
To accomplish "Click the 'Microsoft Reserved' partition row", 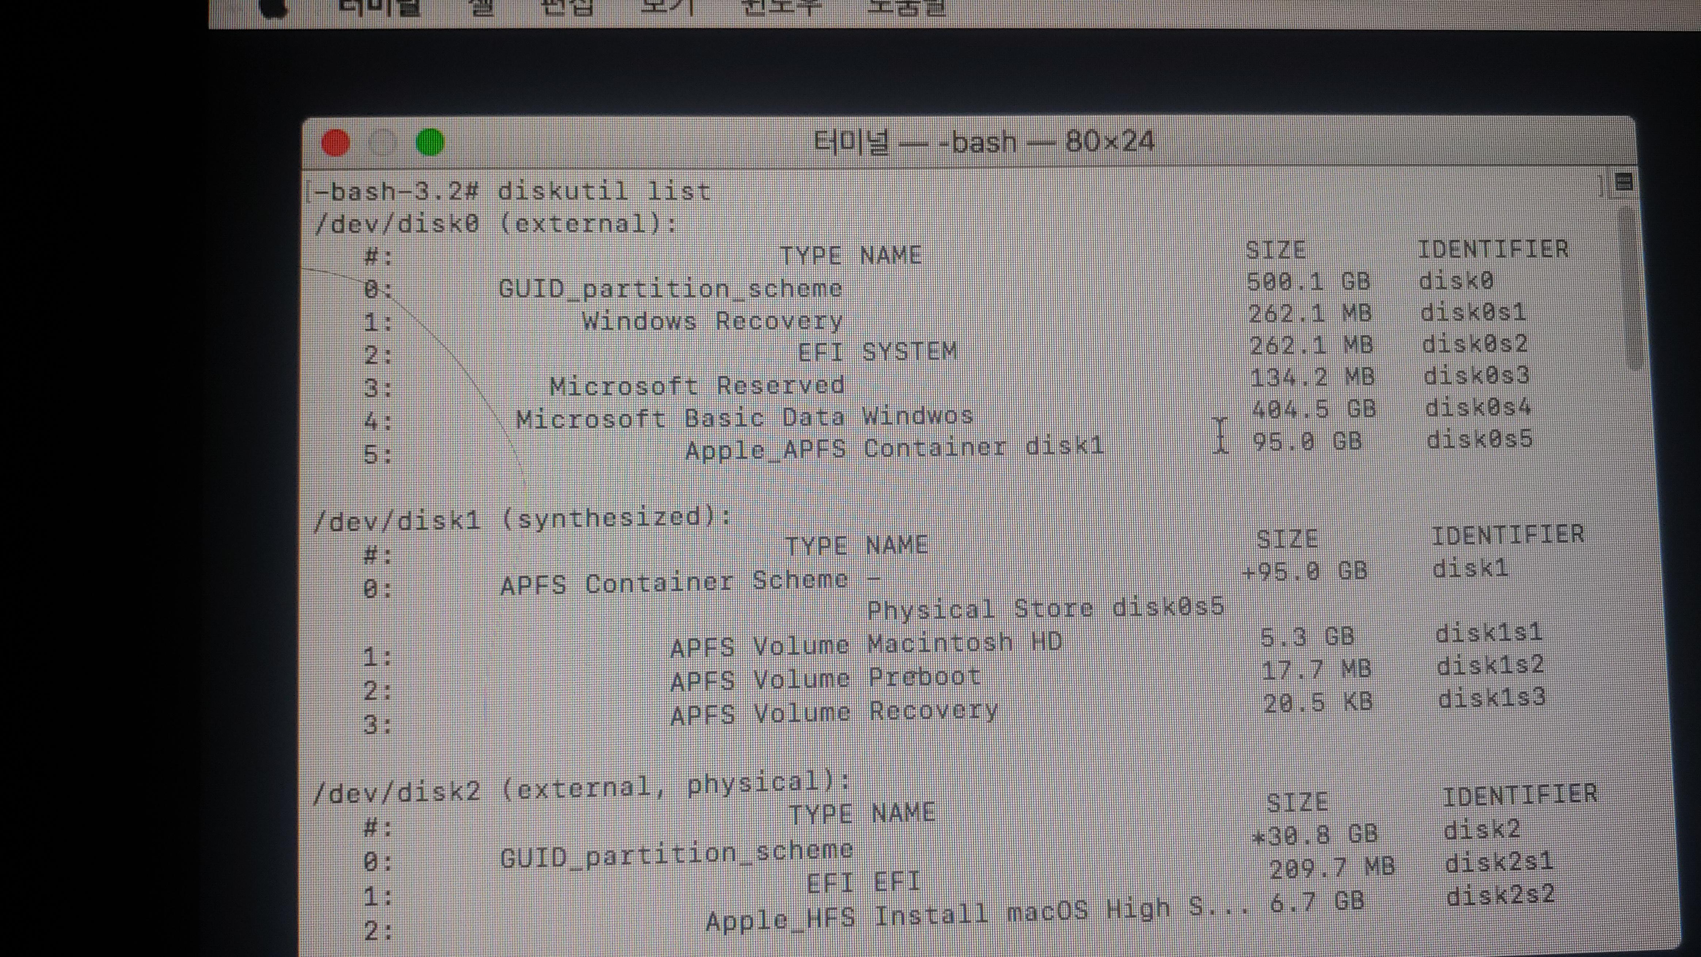I will click(x=697, y=385).
